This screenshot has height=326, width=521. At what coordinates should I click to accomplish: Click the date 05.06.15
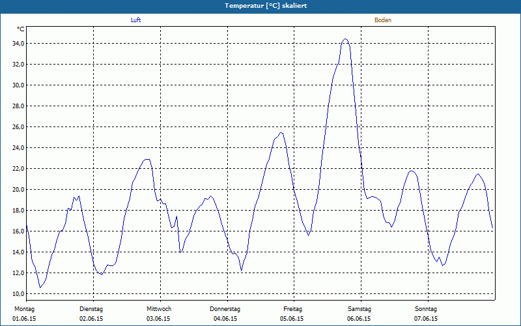pyautogui.click(x=292, y=319)
